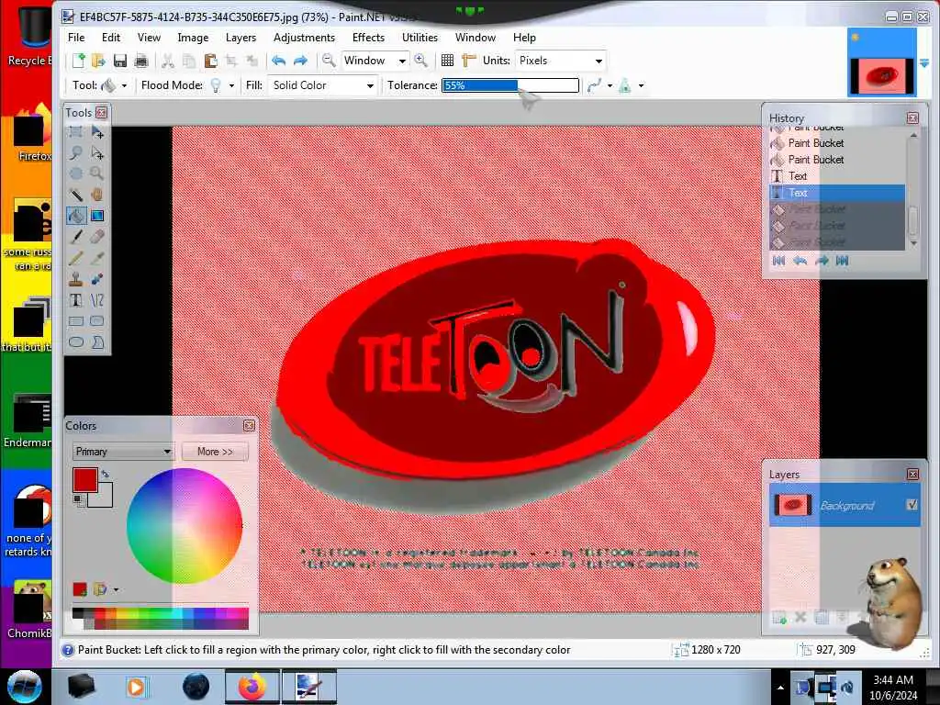The image size is (940, 705).
Task: Click the Zoom In magnifier in toolbar
Action: point(420,61)
